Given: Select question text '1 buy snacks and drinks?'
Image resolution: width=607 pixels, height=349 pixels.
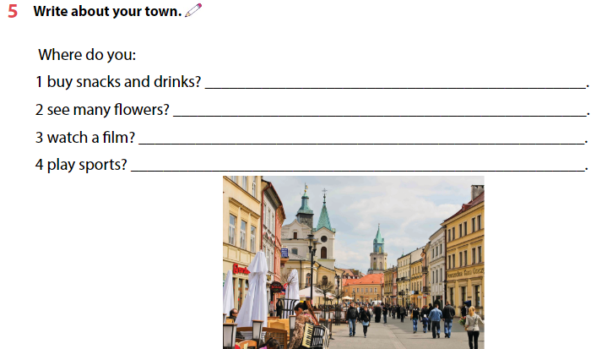Looking at the screenshot, I should pos(118,83).
